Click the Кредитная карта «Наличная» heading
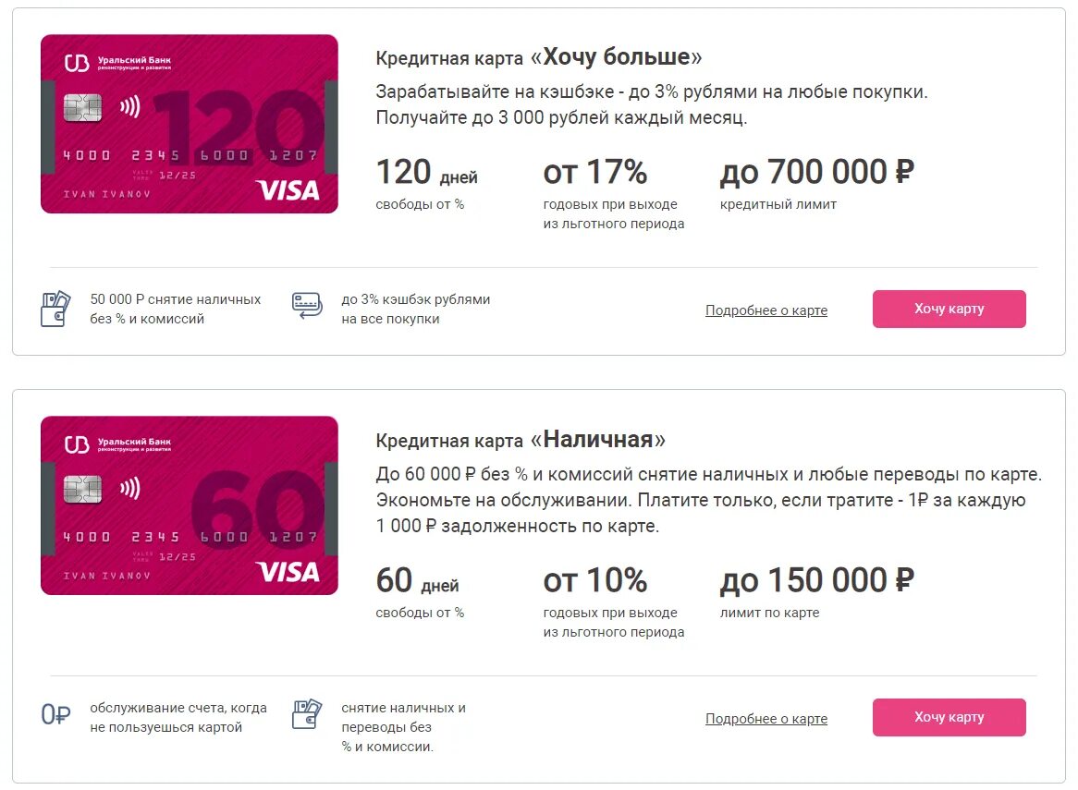 pos(521,440)
